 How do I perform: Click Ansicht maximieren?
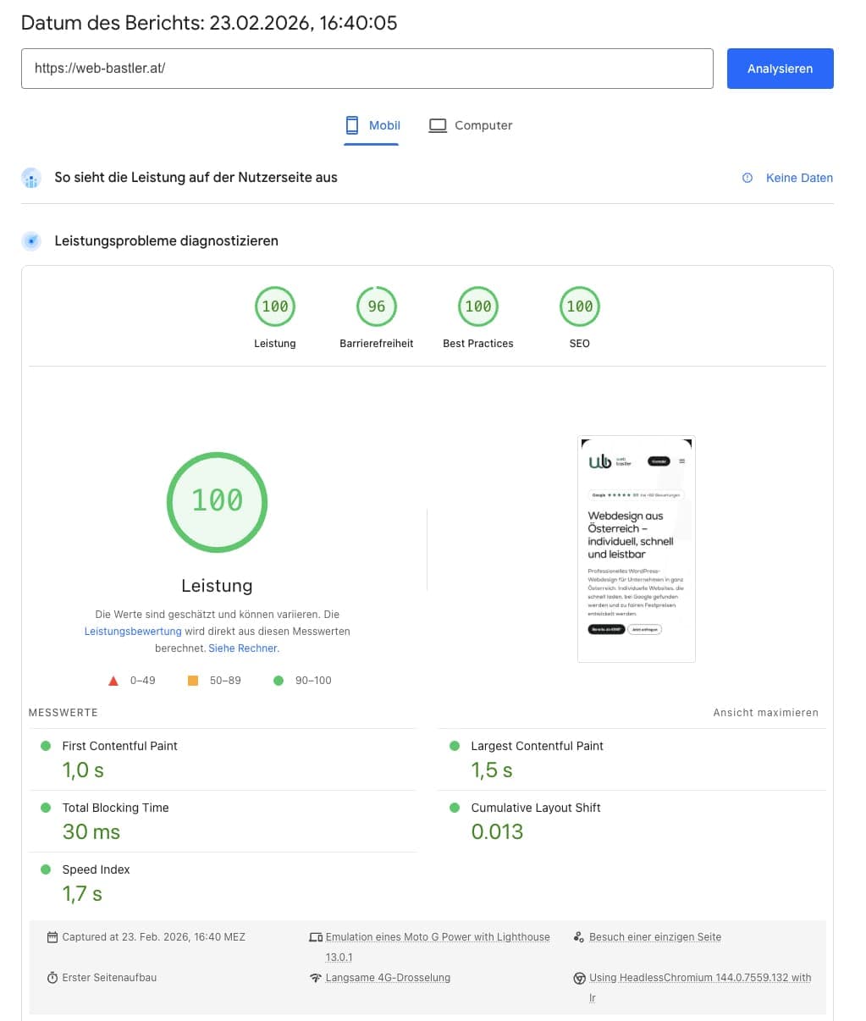[765, 713]
